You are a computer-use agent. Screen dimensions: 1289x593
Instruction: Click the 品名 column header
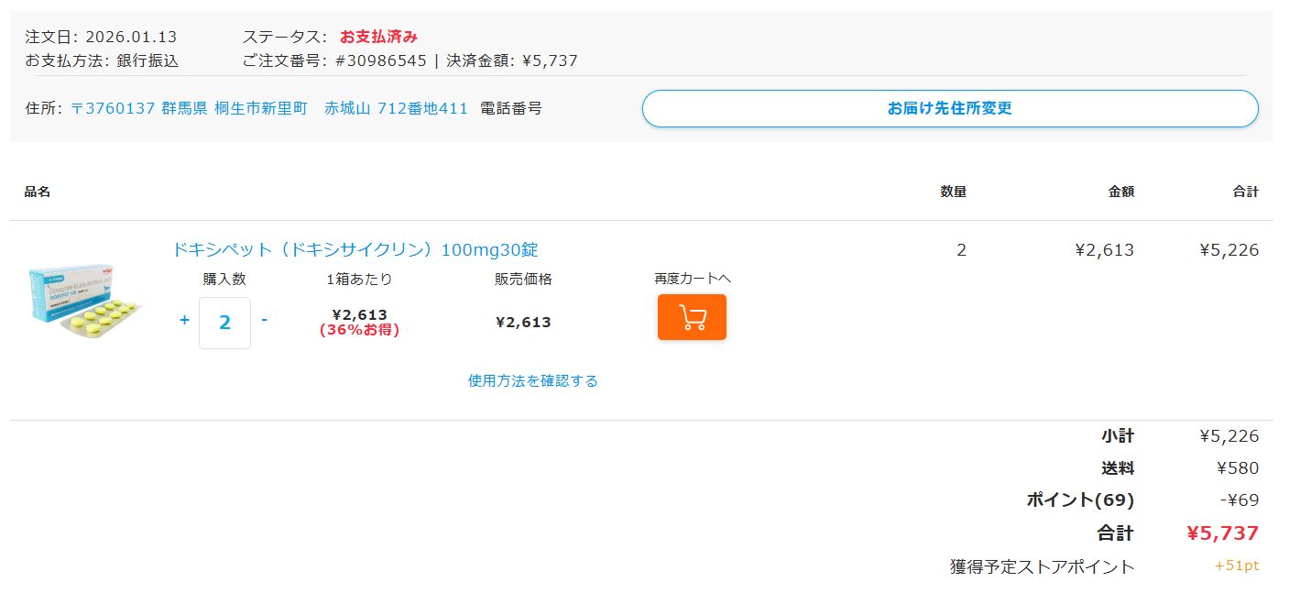point(38,192)
